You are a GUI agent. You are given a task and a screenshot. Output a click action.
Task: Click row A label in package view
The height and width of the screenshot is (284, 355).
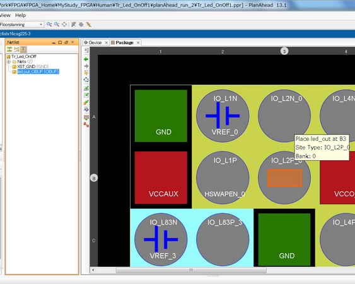pos(94,117)
